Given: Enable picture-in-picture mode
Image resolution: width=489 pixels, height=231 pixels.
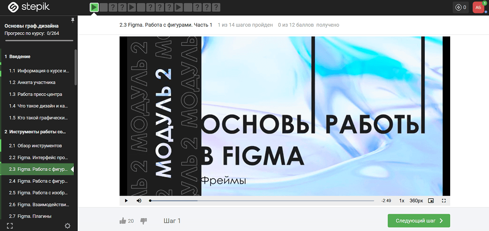Looking at the screenshot, I should 431,200.
